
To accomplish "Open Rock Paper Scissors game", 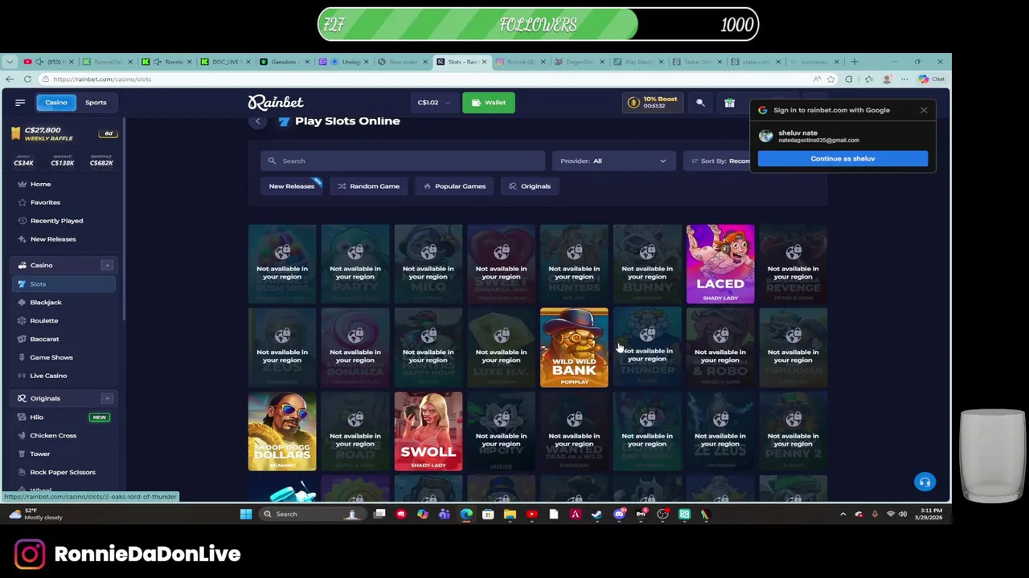I will [63, 472].
